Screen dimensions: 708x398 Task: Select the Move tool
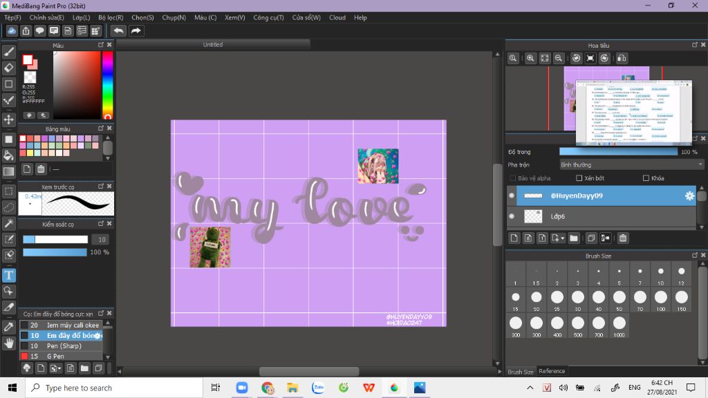pyautogui.click(x=8, y=120)
